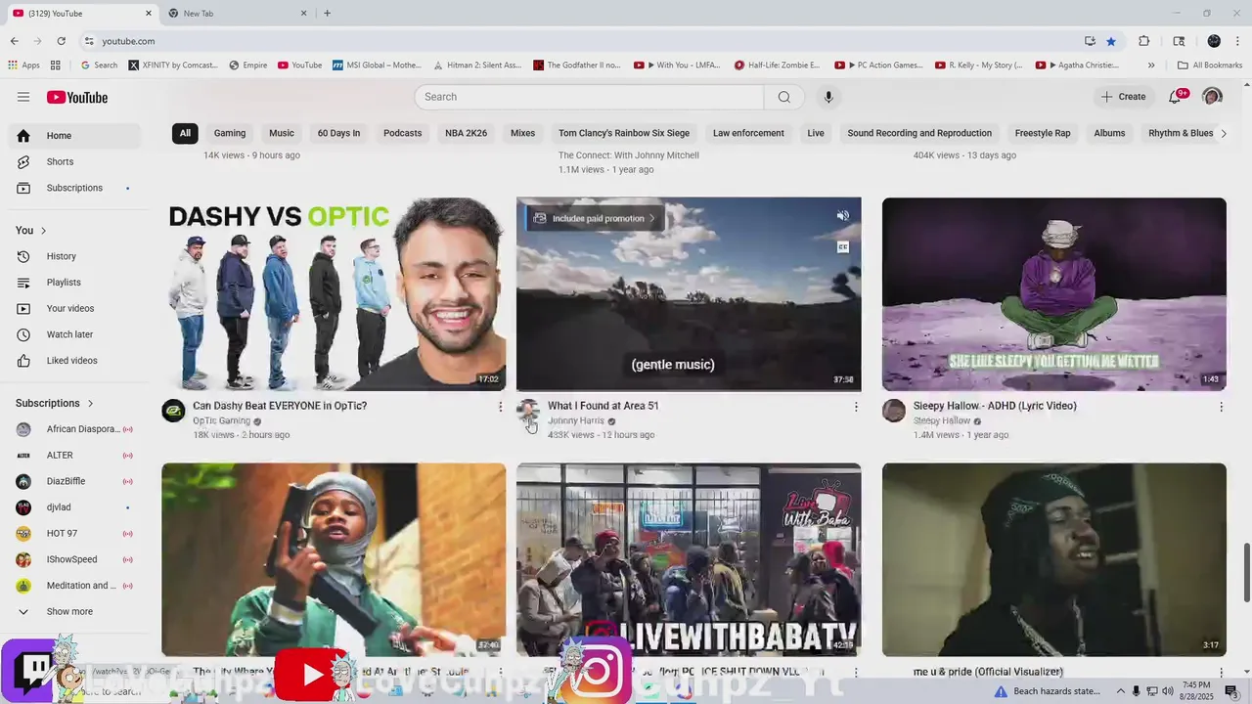Go to Home in sidebar

73,136
